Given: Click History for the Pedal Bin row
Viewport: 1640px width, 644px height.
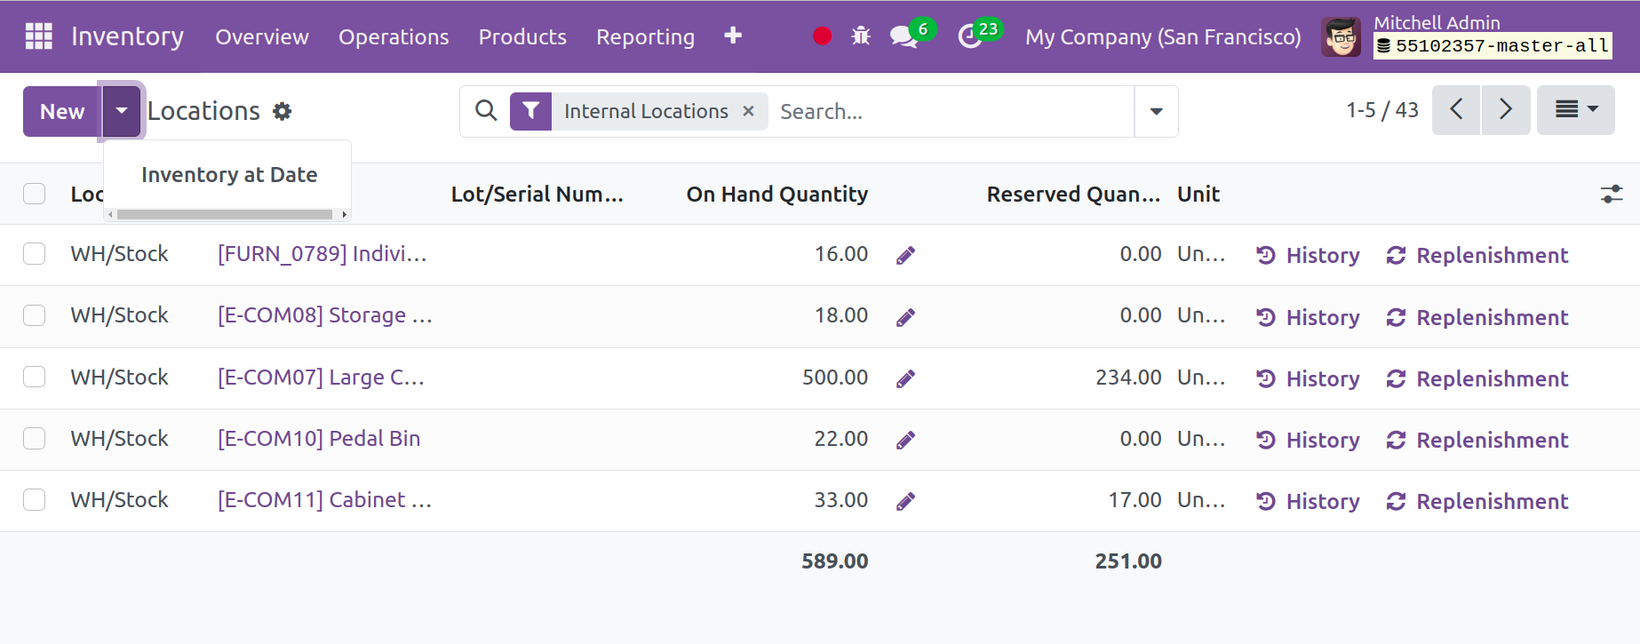Looking at the screenshot, I should 1308,441.
